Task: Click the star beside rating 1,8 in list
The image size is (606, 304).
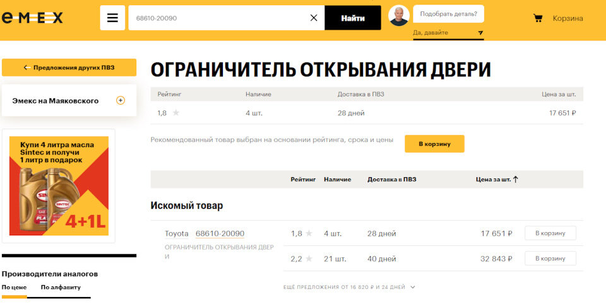Action: click(x=309, y=233)
